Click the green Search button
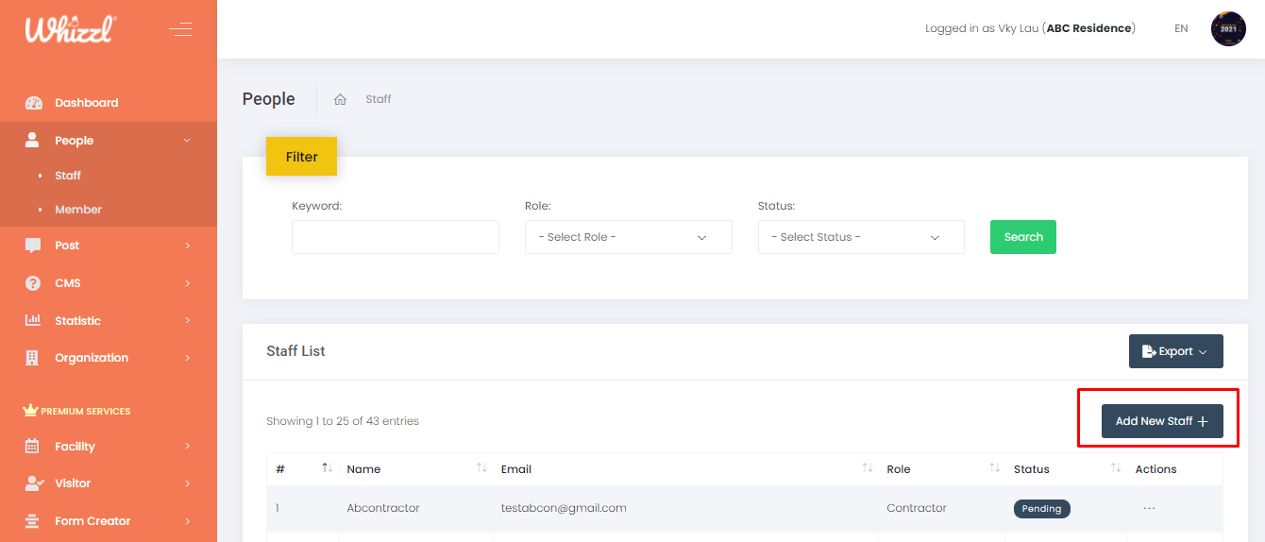The image size is (1265, 542). (1022, 237)
